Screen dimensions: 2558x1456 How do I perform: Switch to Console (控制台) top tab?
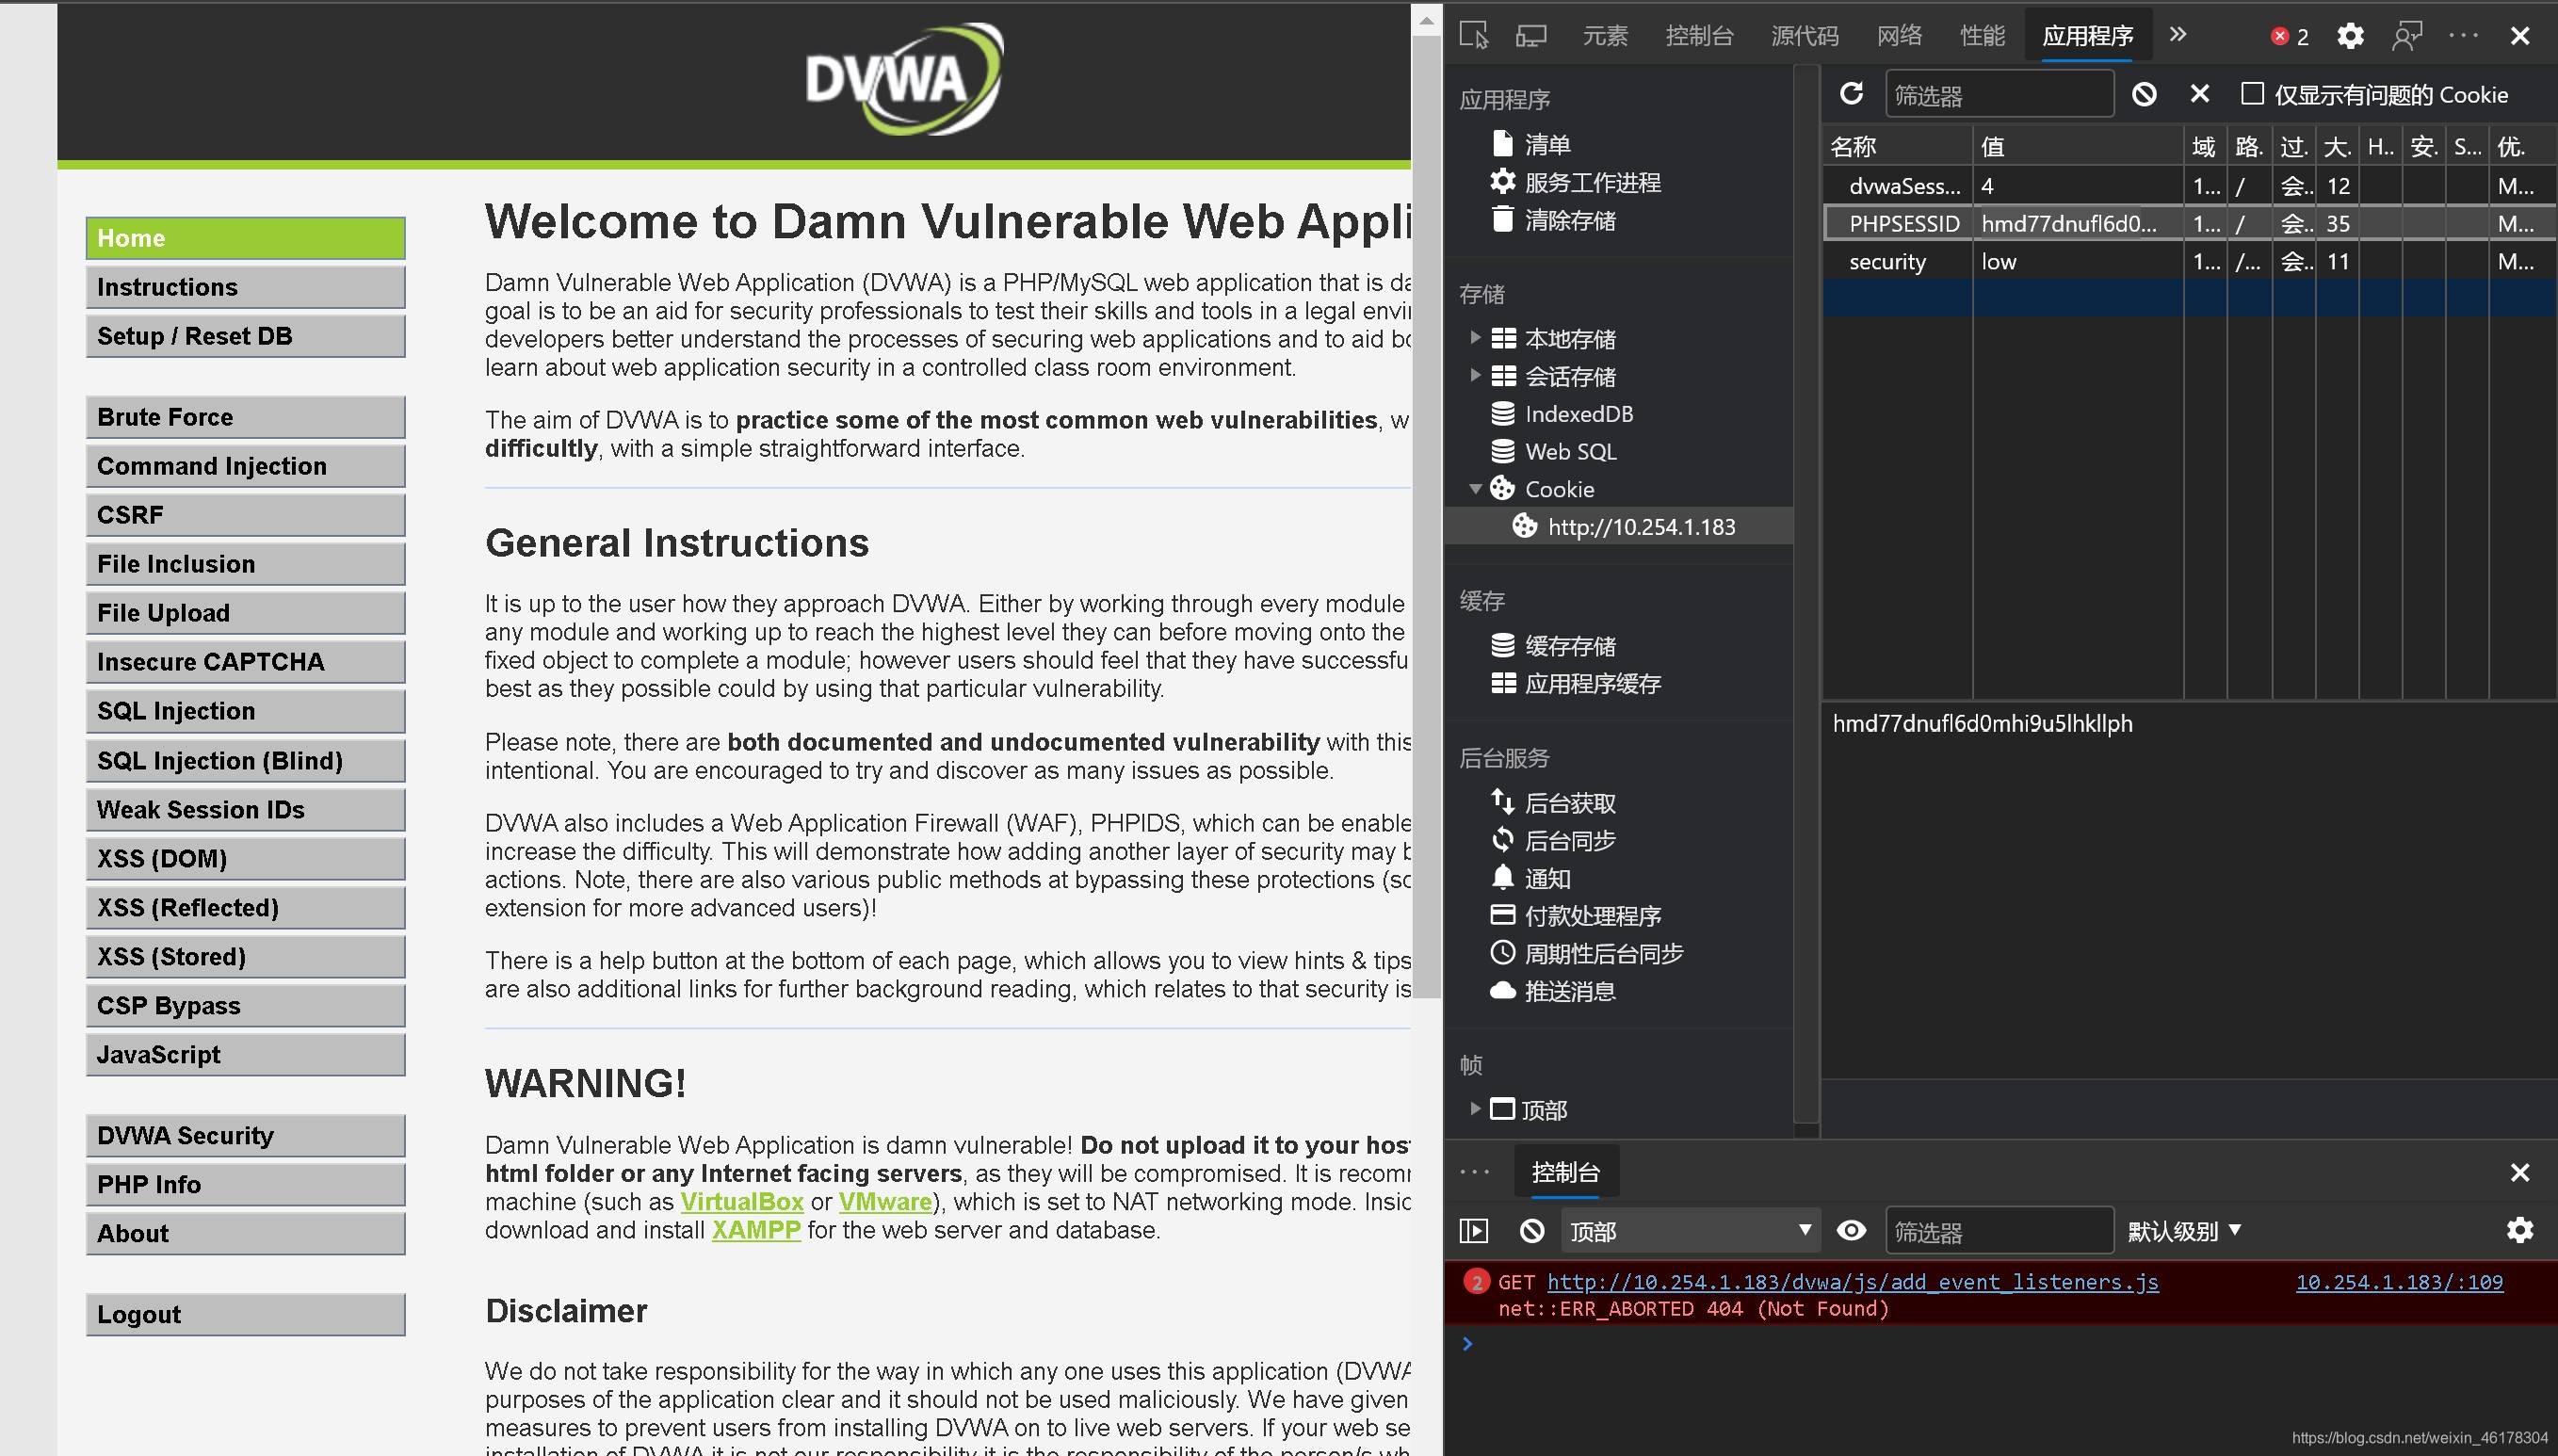[x=1699, y=36]
